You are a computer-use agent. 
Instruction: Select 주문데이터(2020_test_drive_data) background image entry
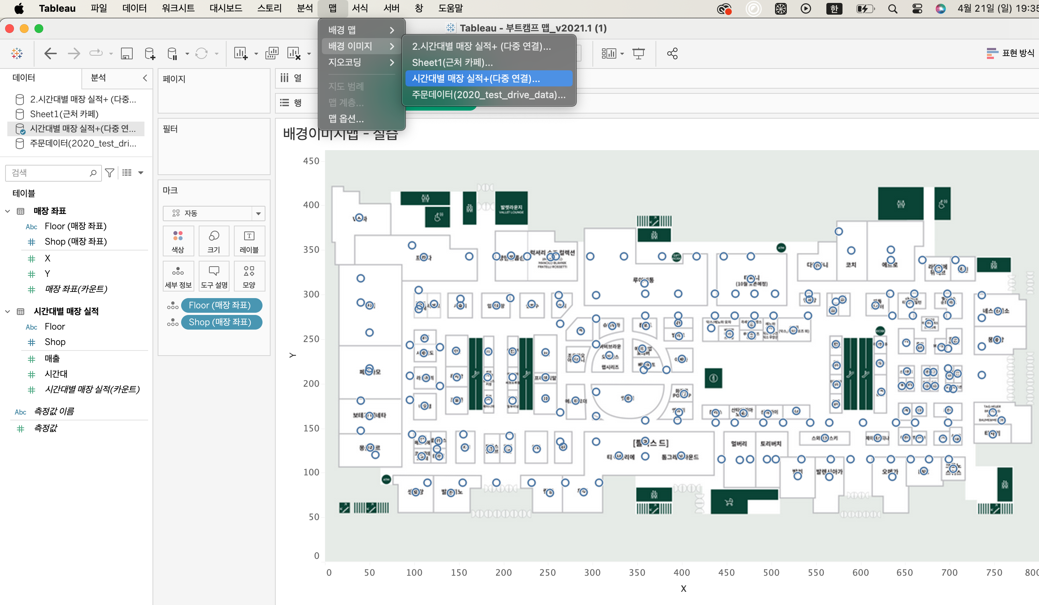pos(488,95)
